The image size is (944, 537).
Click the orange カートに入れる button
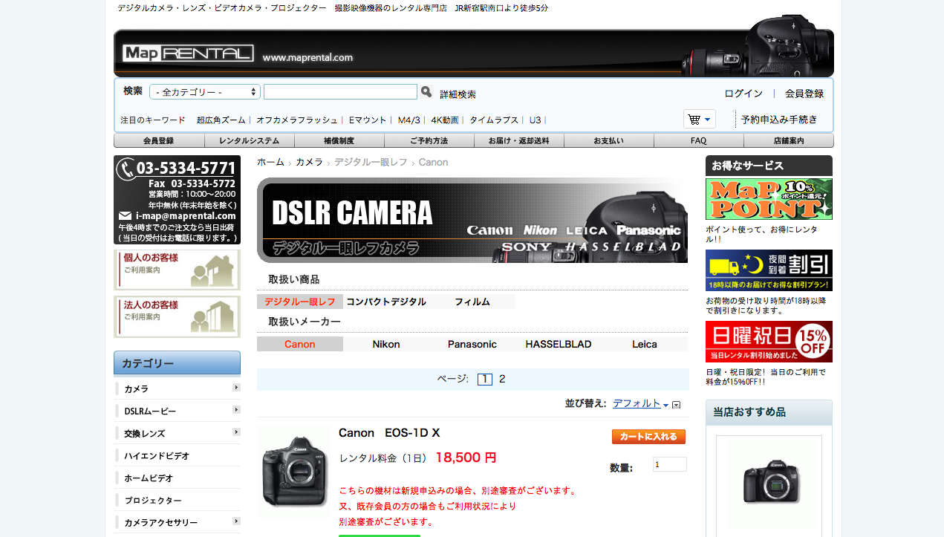648,437
